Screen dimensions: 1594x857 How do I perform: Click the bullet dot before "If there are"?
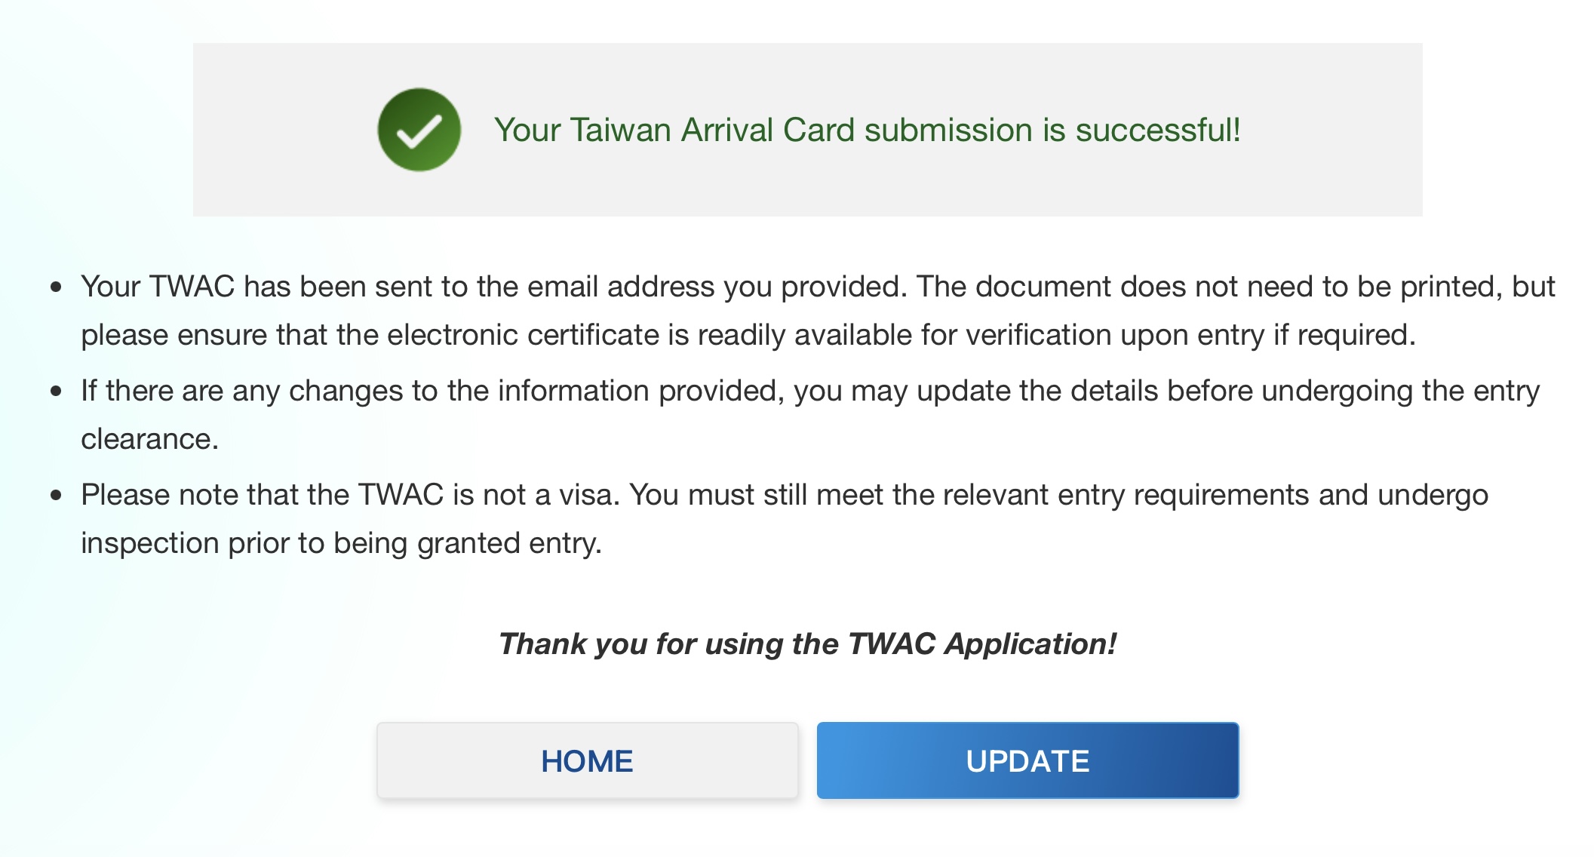point(56,392)
